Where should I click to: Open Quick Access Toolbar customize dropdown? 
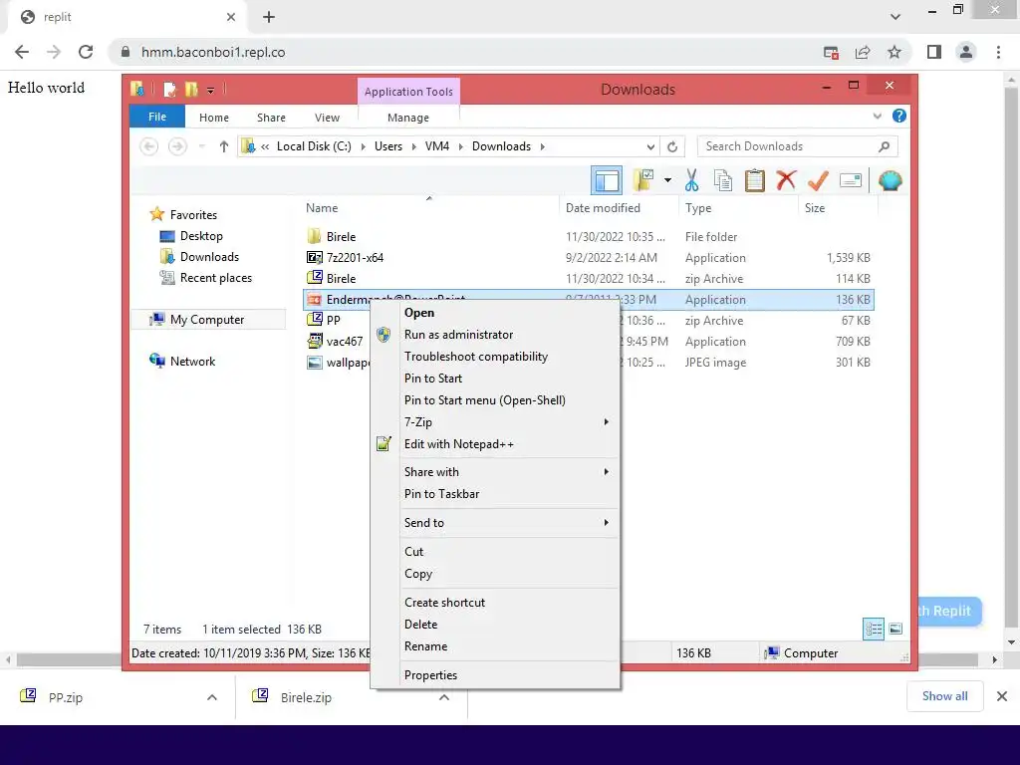tap(210, 90)
